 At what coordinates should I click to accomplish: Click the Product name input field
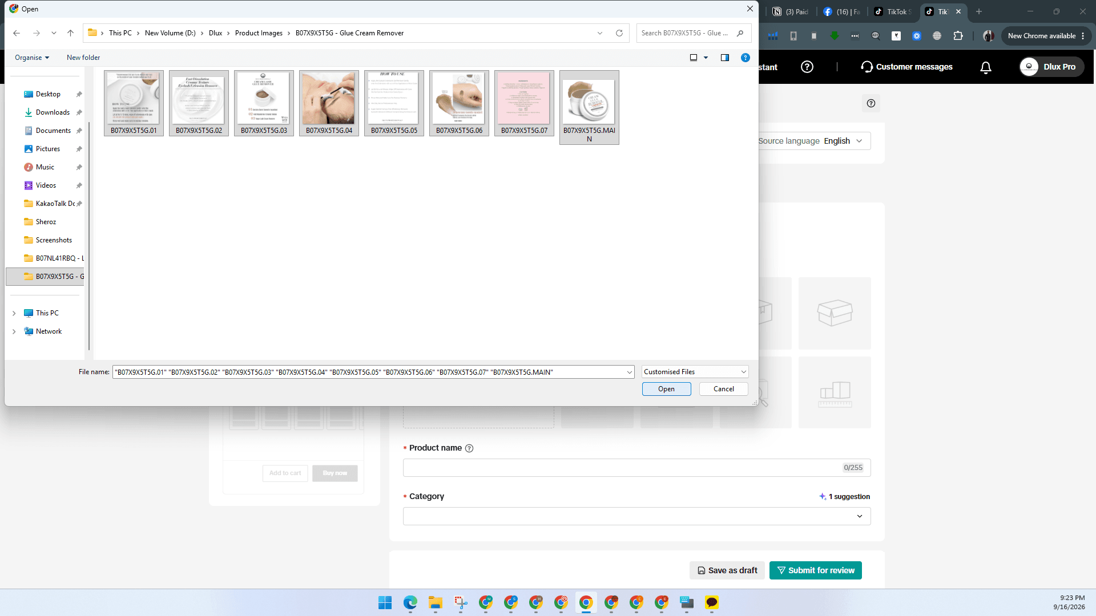pos(636,468)
